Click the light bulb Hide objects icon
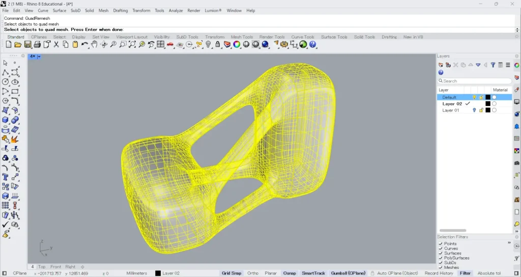Viewport: 521px width, 277px height. pyautogui.click(x=208, y=45)
